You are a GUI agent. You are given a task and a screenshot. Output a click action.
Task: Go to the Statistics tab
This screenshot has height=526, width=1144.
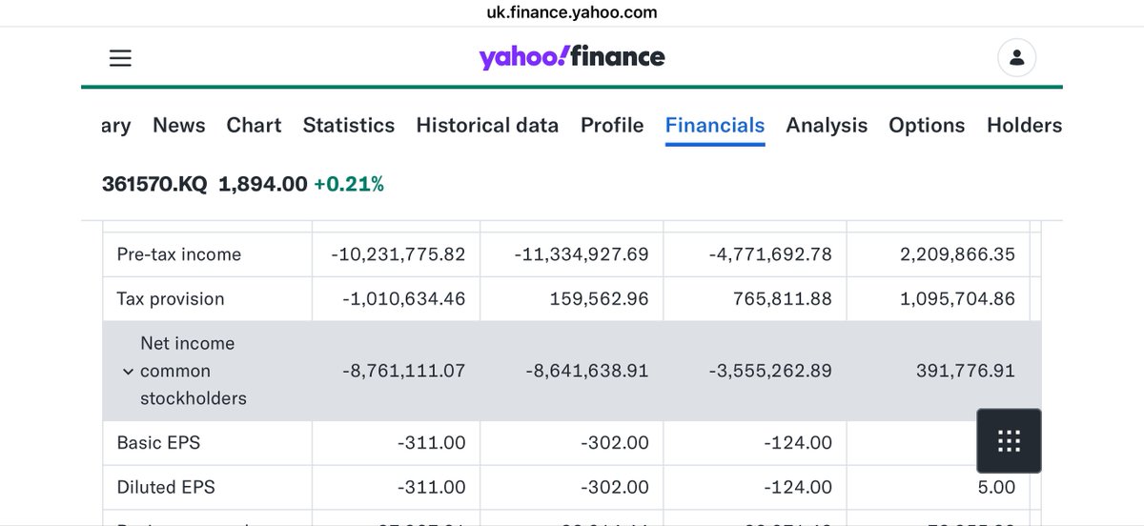[x=349, y=125]
